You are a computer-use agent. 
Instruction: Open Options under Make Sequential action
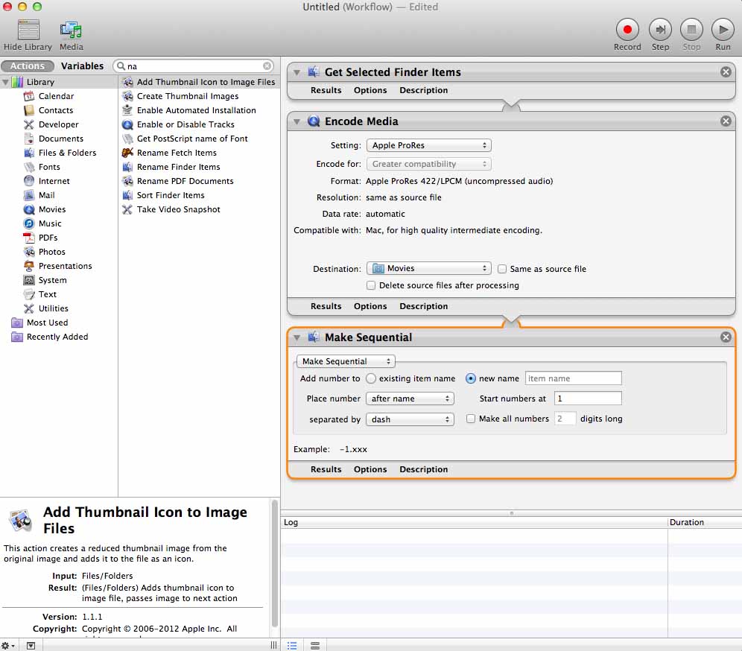[x=370, y=469]
